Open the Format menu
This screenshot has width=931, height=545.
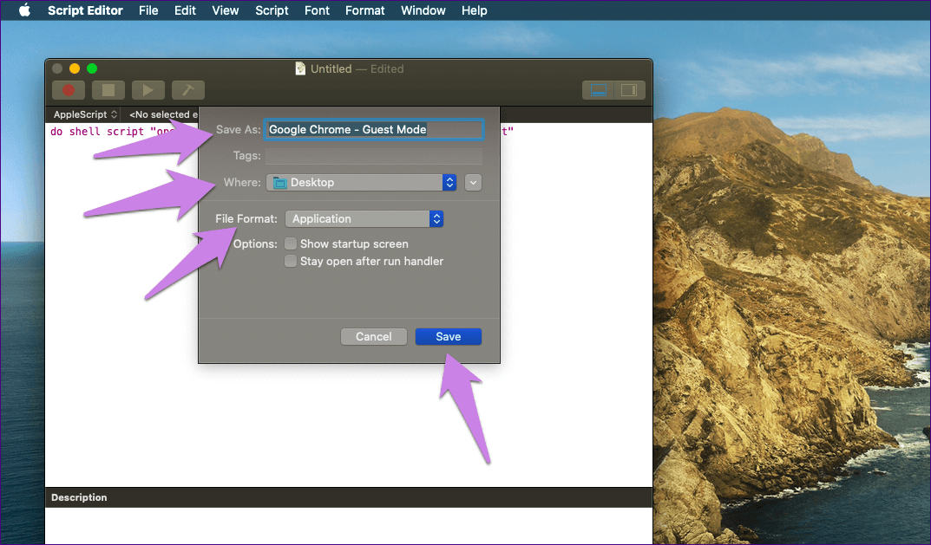[x=364, y=10]
